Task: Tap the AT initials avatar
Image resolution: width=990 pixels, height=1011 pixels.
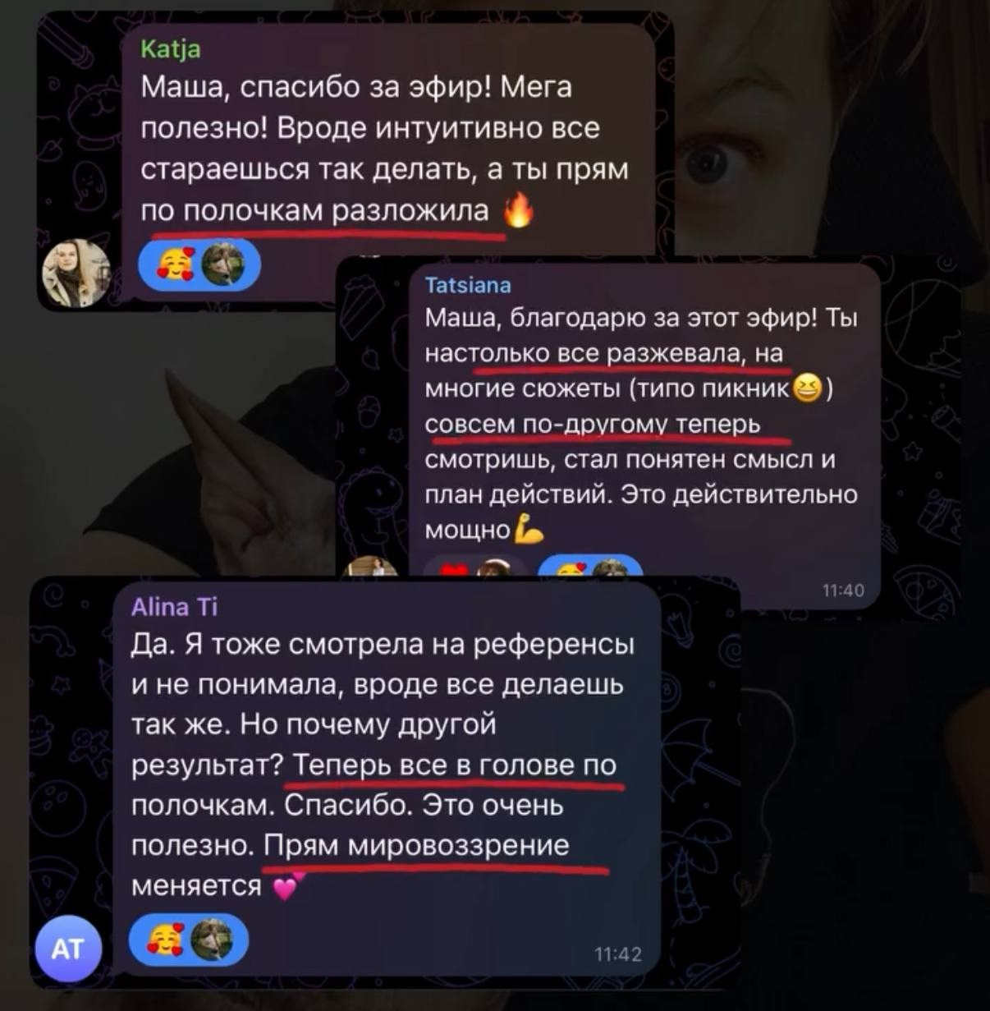Action: pyautogui.click(x=68, y=949)
